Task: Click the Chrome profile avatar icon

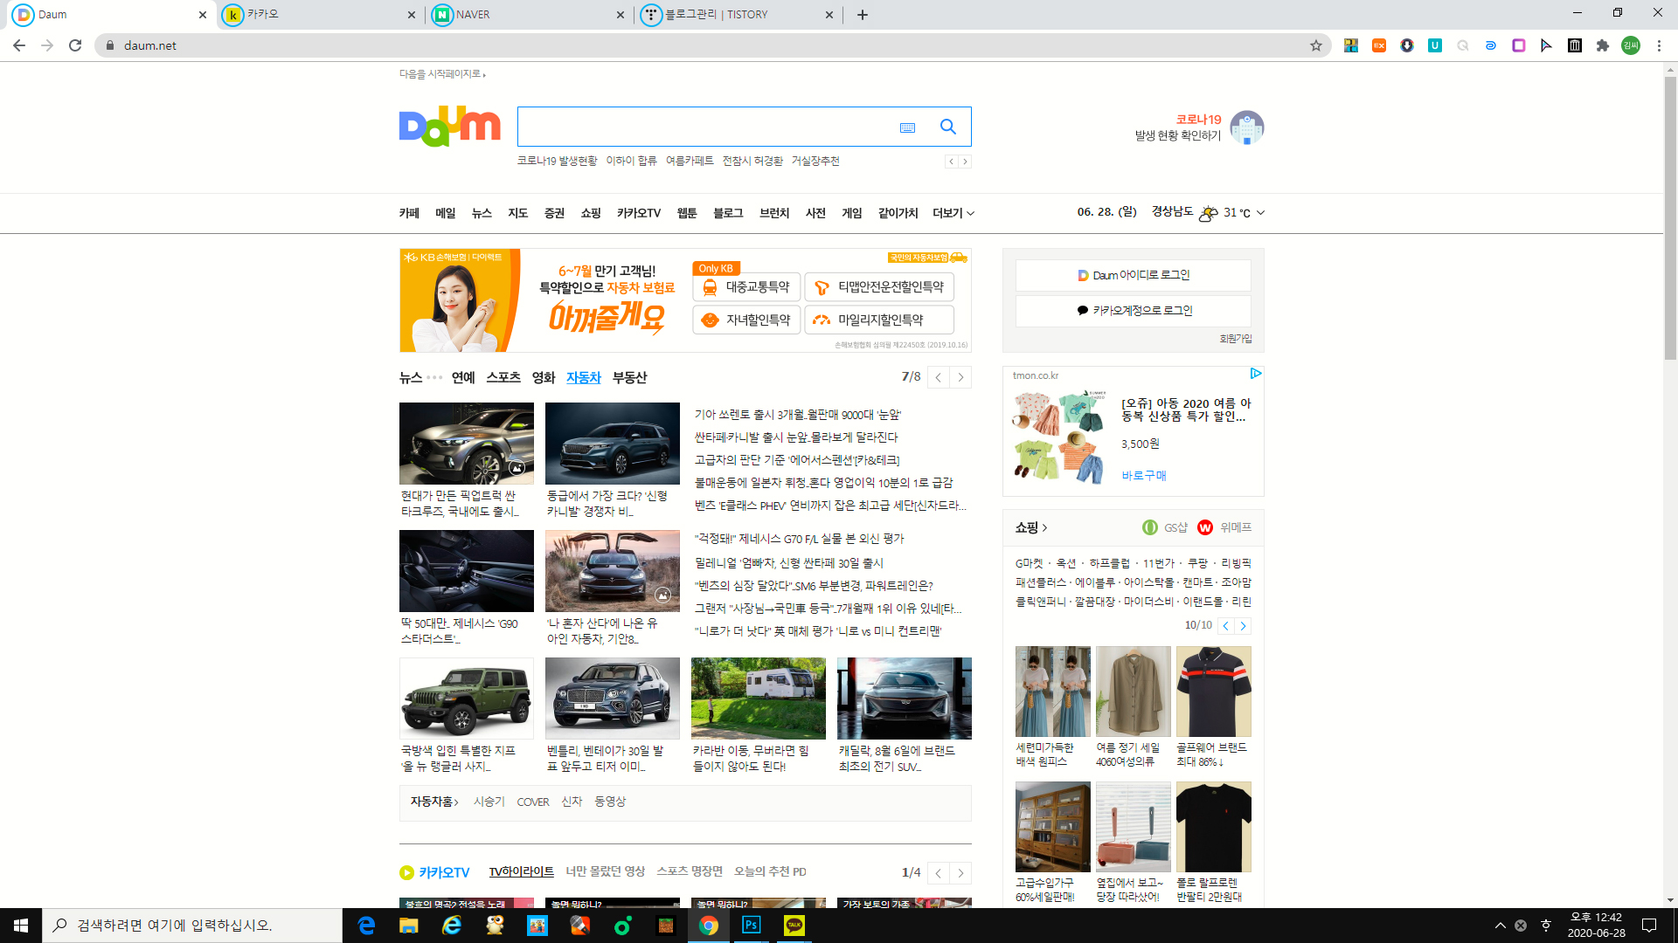Action: tap(1631, 45)
